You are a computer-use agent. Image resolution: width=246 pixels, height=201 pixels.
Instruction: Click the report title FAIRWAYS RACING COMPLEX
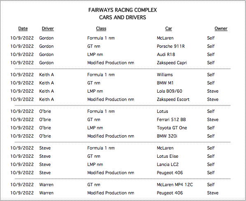123,10
